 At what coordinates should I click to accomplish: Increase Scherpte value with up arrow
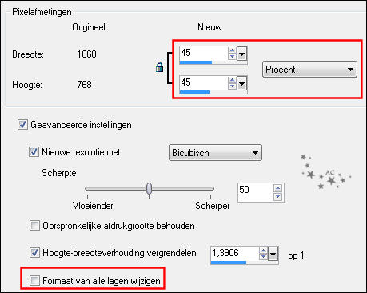tap(277, 188)
